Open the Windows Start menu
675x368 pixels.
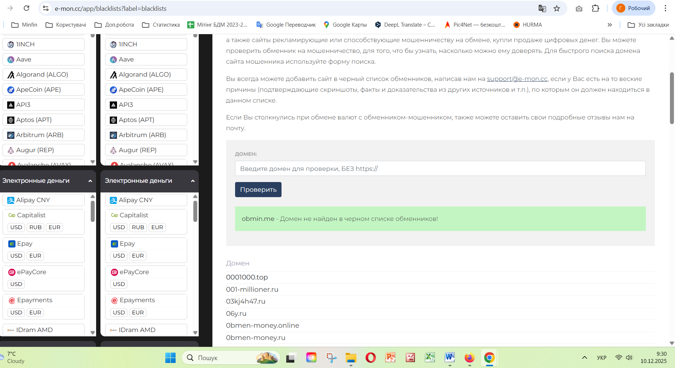[x=170, y=358]
